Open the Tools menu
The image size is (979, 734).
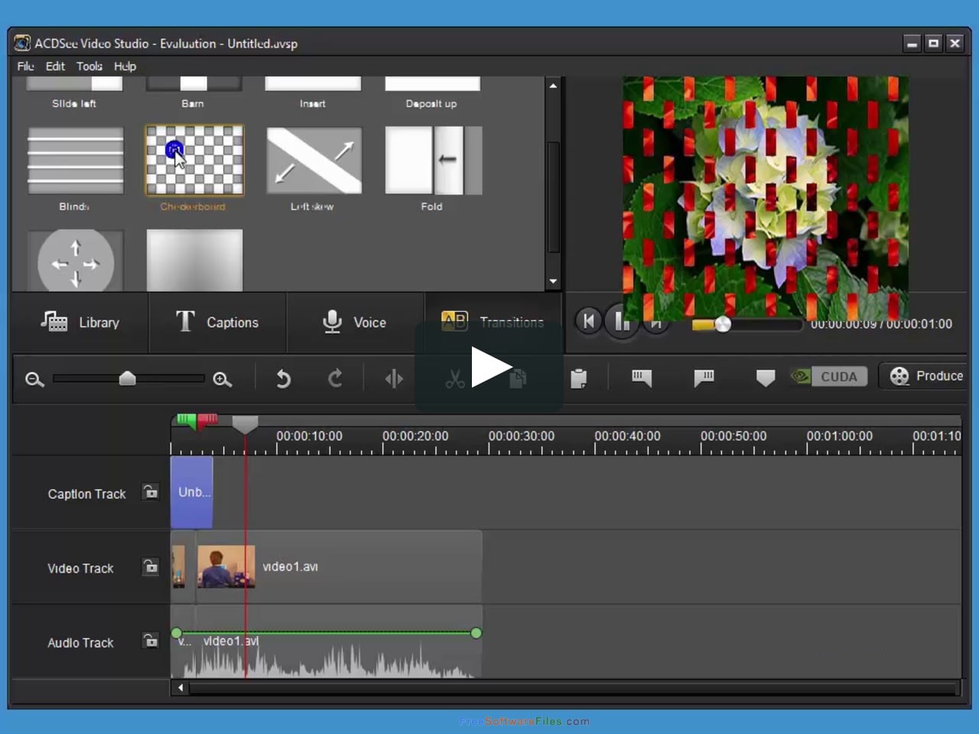[89, 67]
